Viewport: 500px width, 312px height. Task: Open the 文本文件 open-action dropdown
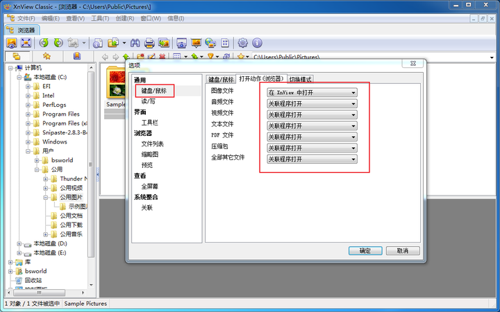point(312,126)
